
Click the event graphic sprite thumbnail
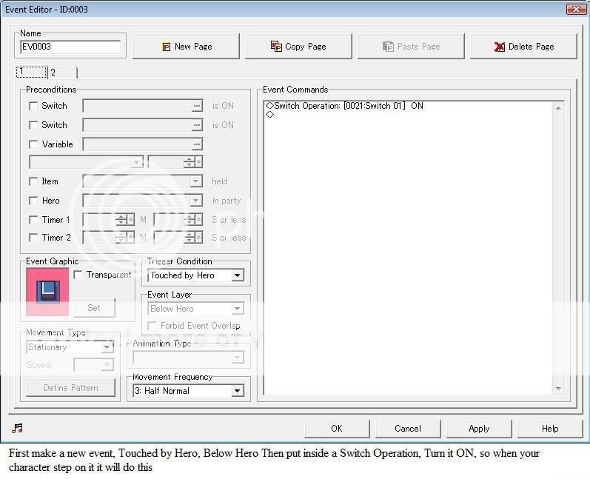(47, 291)
